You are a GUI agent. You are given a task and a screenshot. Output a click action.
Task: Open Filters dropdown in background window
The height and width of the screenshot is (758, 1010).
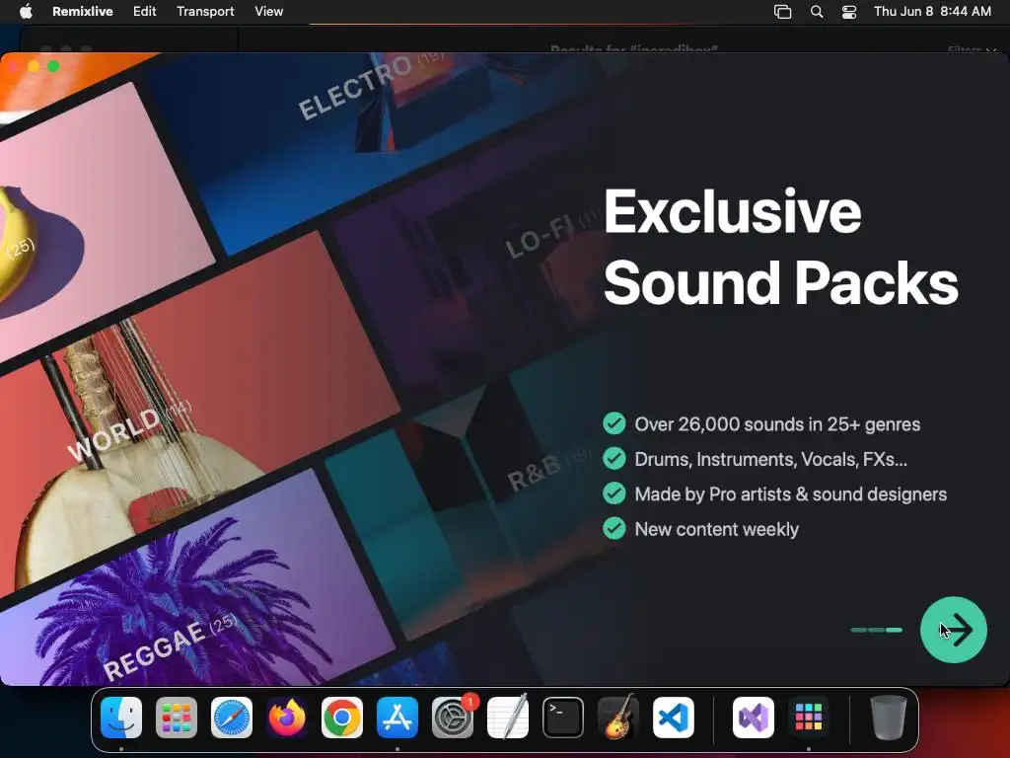[972, 49]
